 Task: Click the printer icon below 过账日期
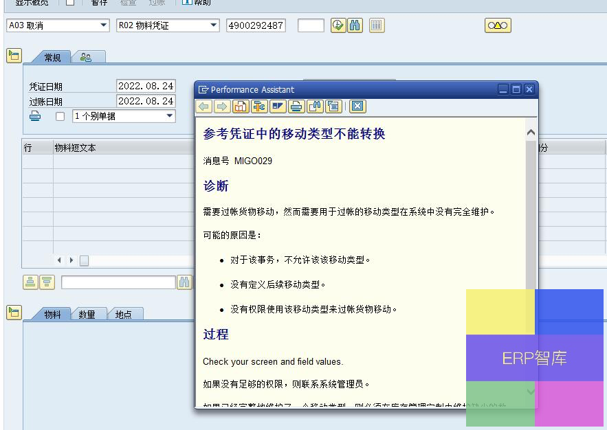[x=35, y=116]
